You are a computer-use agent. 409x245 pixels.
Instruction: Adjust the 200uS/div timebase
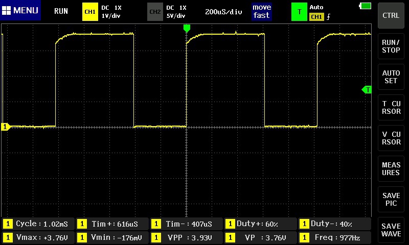pos(223,12)
